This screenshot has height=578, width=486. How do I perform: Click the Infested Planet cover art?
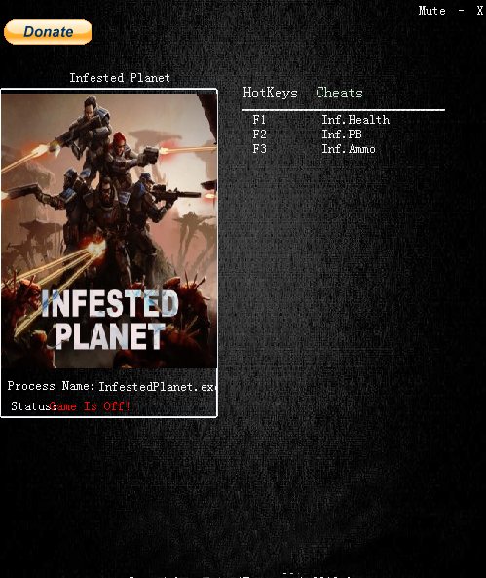pos(109,231)
